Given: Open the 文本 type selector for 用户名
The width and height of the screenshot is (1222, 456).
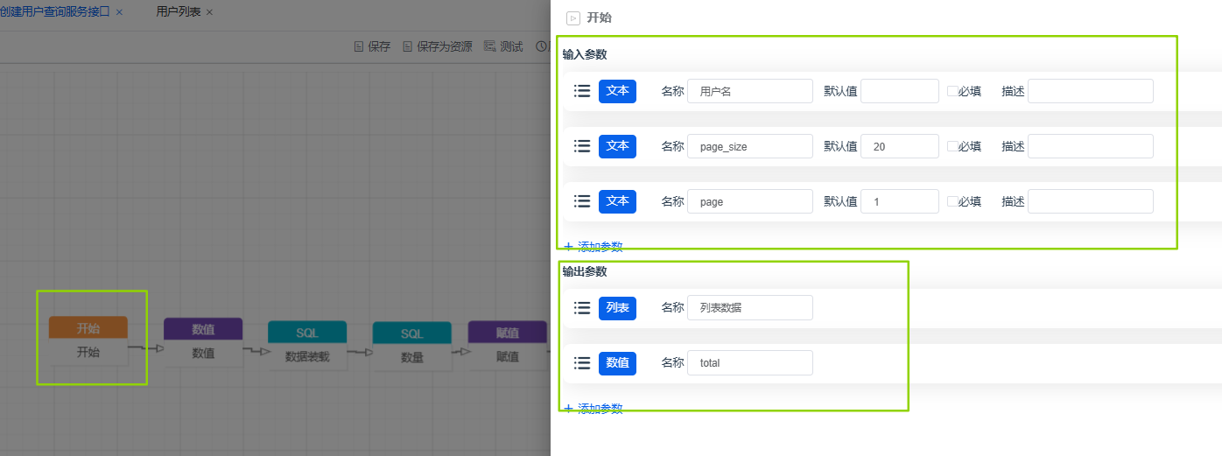Looking at the screenshot, I should [x=617, y=91].
